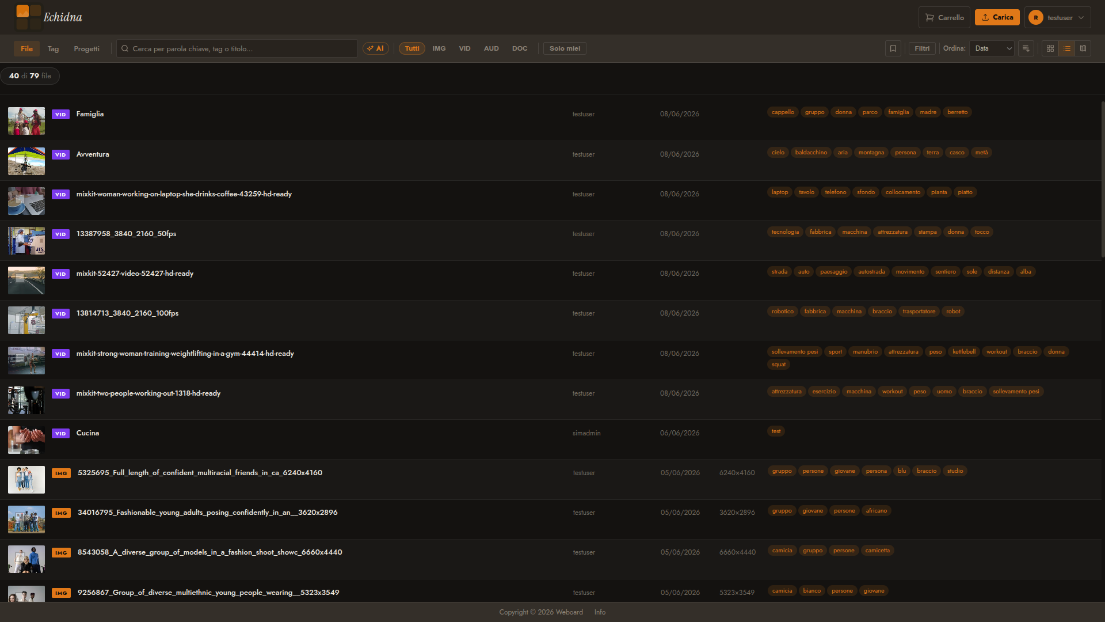
Task: Filter by IMG file type
Action: (439, 48)
